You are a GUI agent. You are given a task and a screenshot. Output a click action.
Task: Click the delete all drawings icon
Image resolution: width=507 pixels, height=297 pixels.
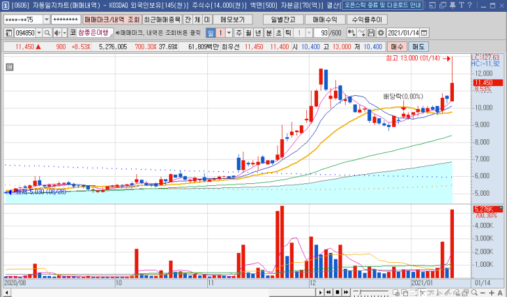point(457,292)
